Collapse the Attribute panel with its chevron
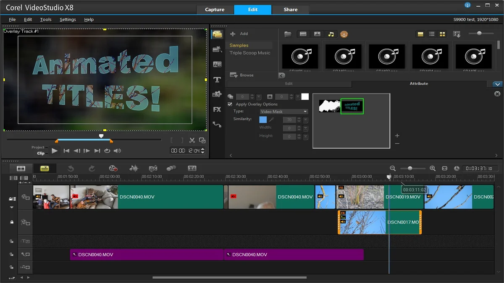504x283 pixels. [496, 84]
